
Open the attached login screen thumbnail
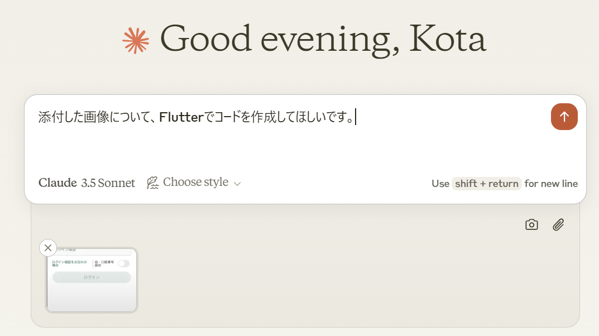coord(92,280)
